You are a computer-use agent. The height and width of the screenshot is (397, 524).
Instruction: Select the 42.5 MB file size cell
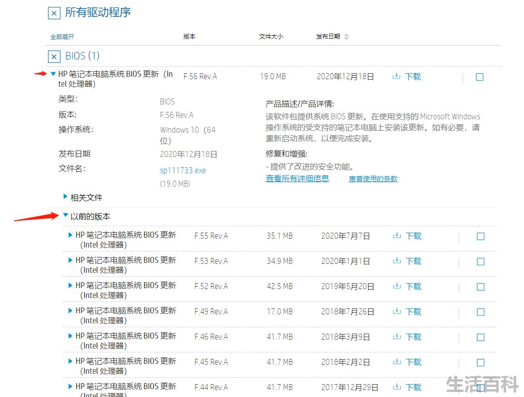point(280,286)
